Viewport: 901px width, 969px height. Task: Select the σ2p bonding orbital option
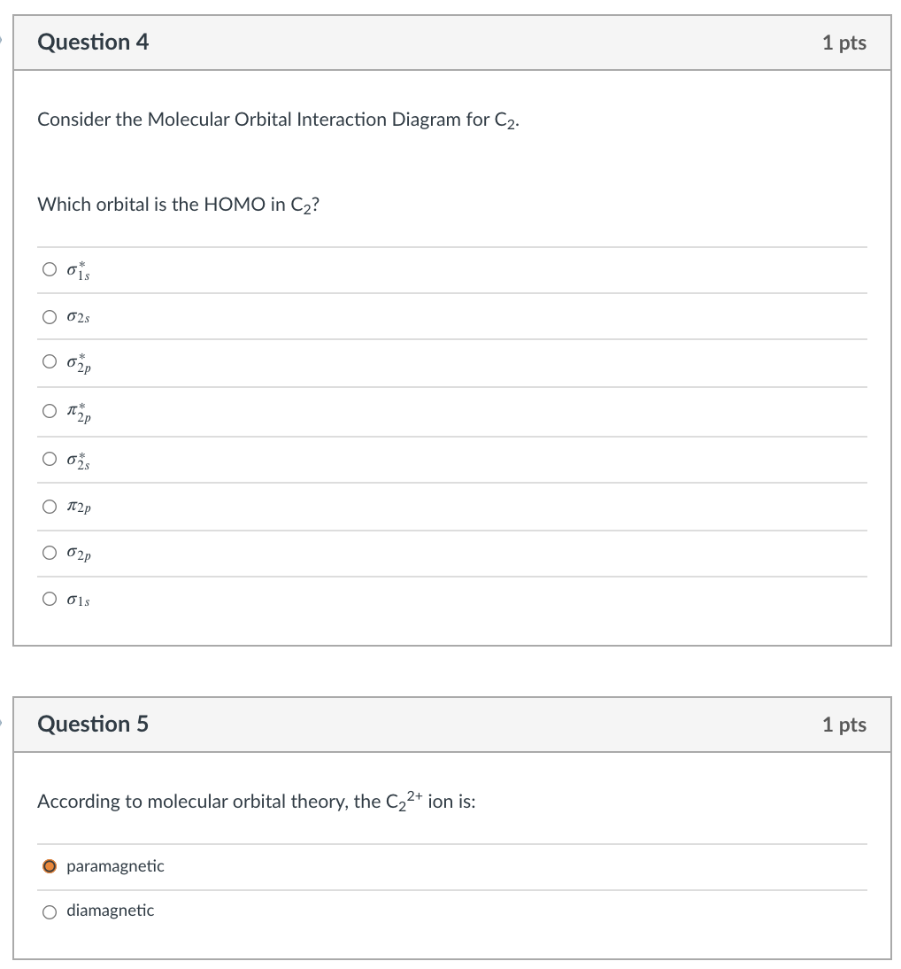[x=50, y=553]
